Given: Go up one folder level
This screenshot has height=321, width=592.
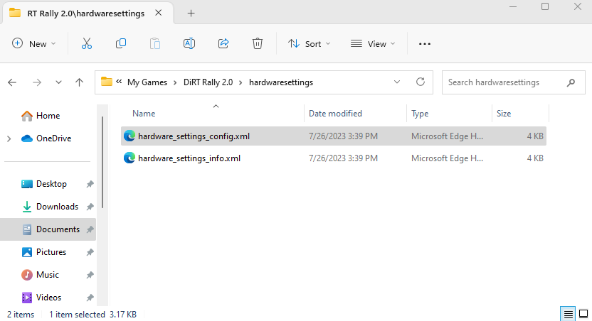Looking at the screenshot, I should 80,82.
